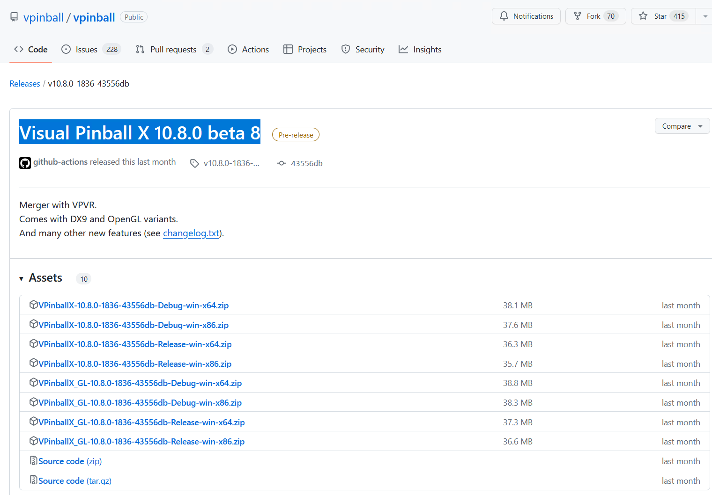The height and width of the screenshot is (495, 712).
Task: Download VPinballX Release-win-x64.zip
Action: (x=135, y=344)
